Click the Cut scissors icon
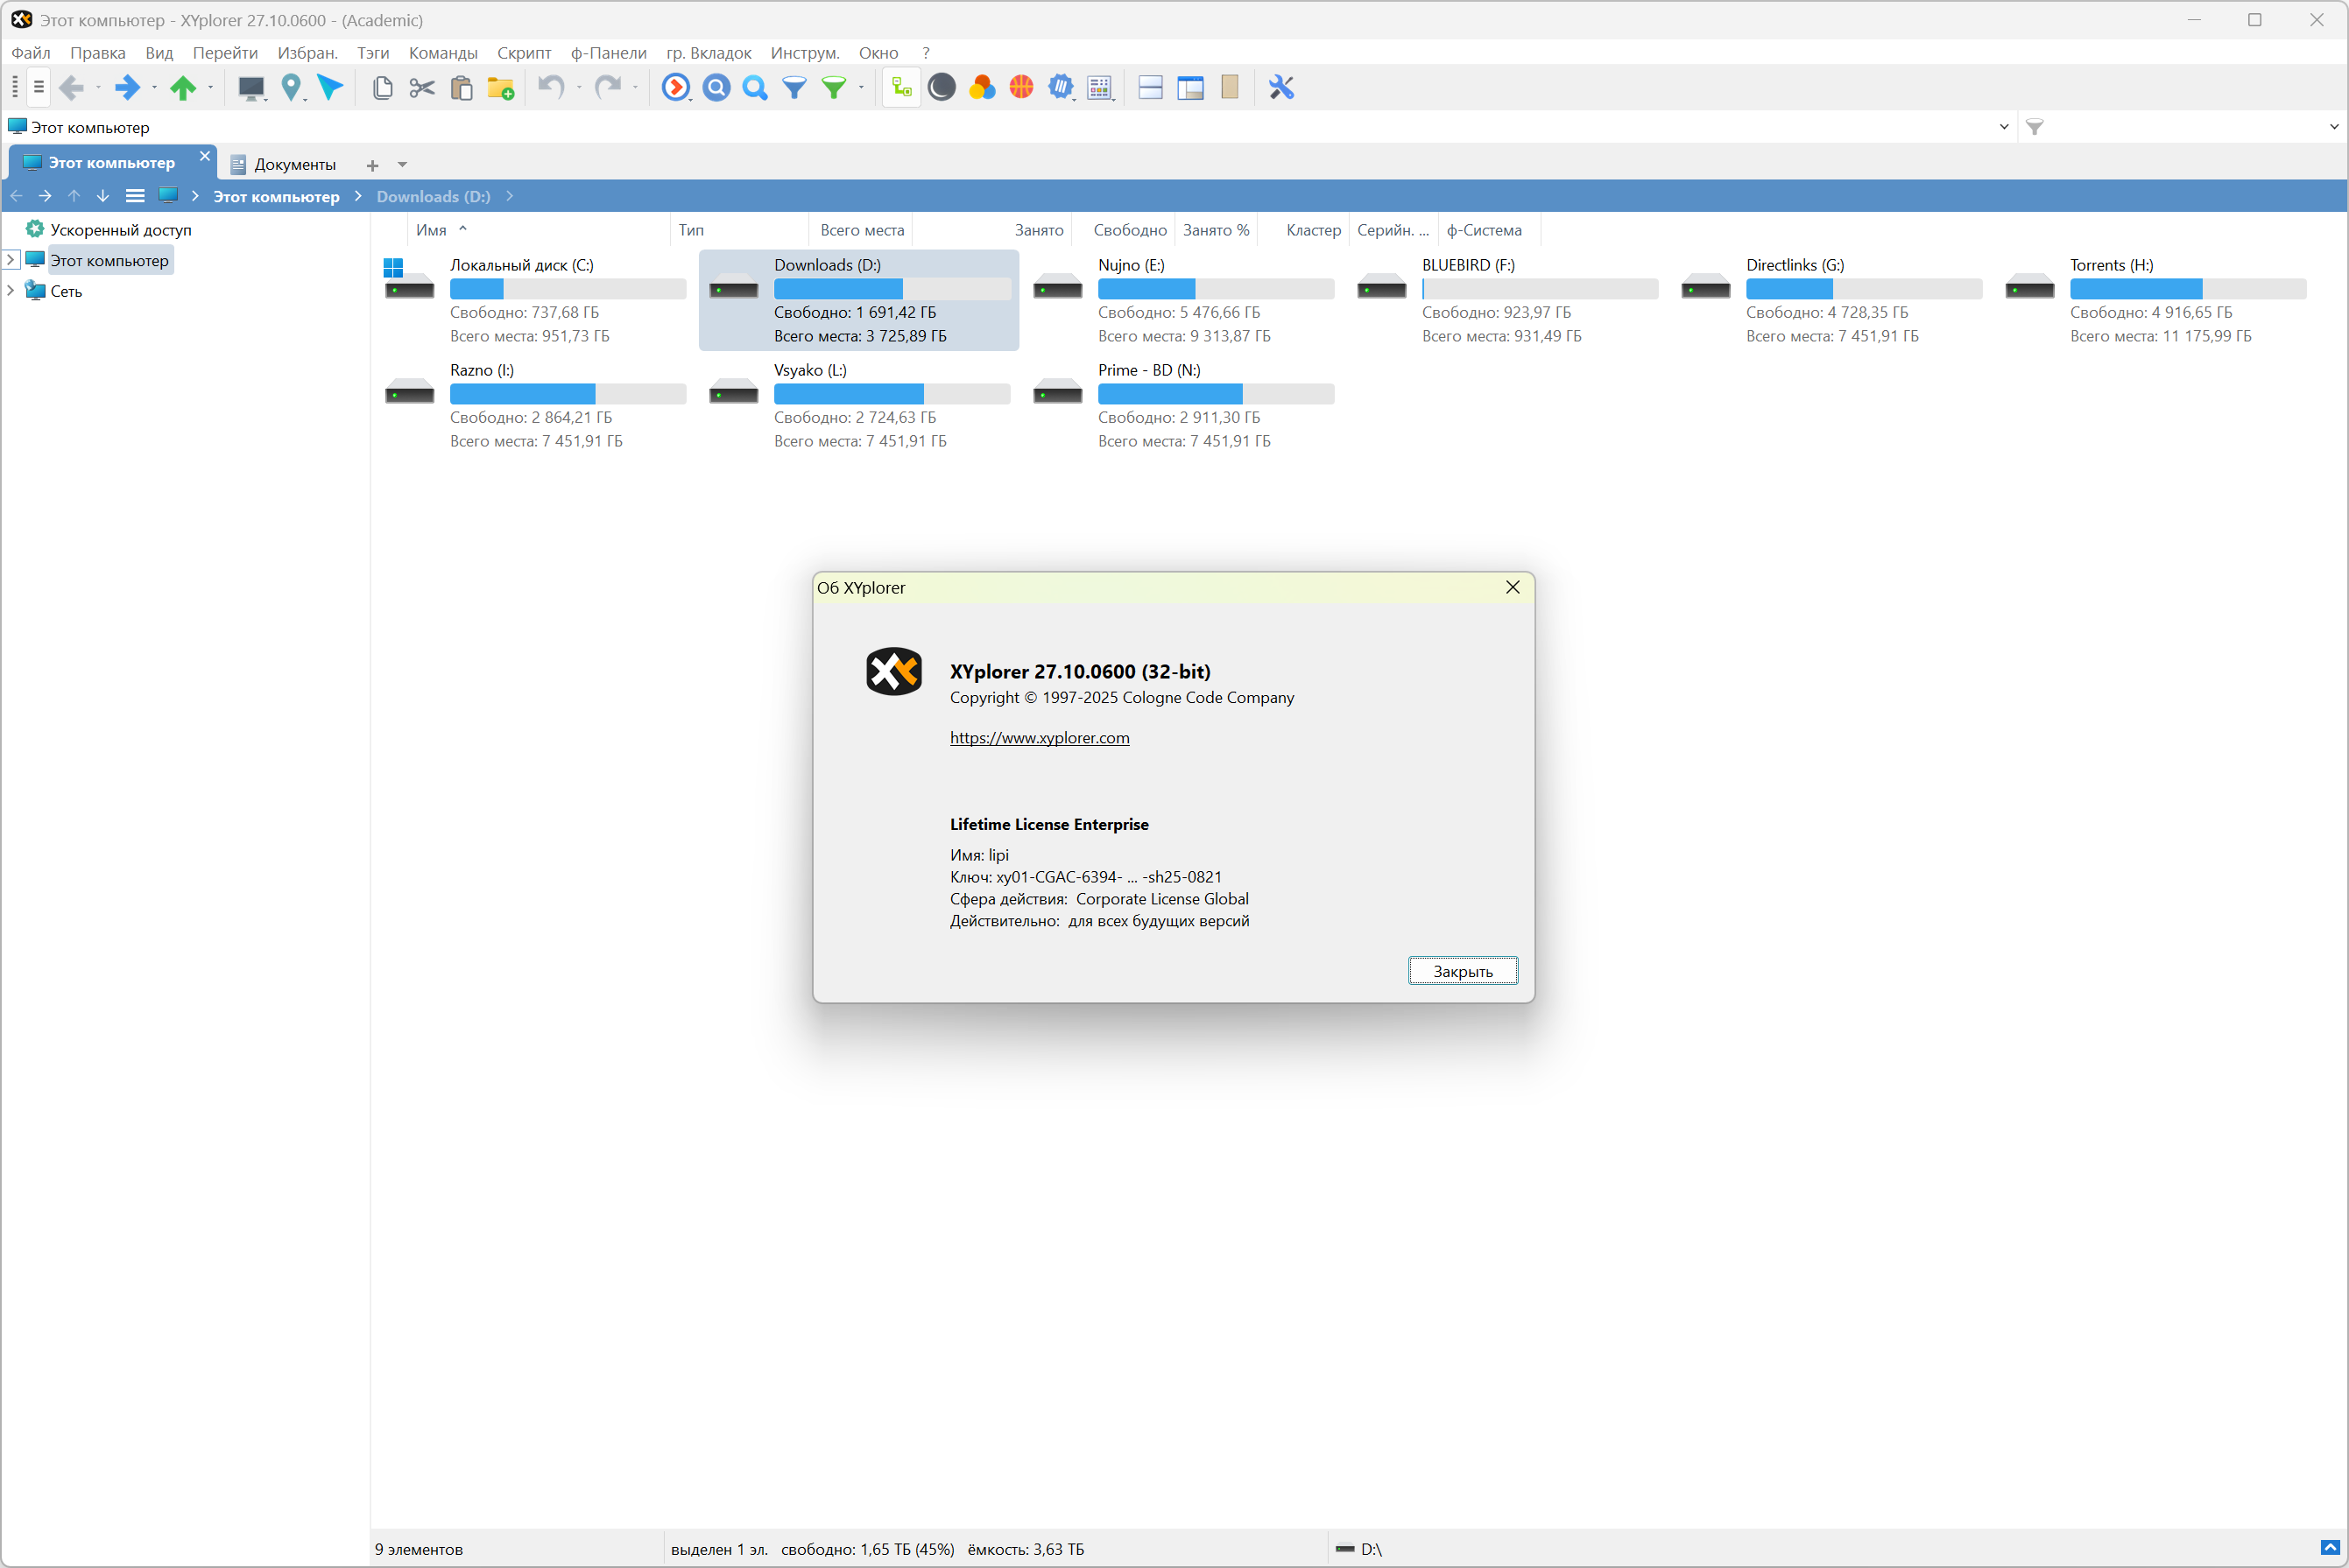This screenshot has width=2349, height=1568. (422, 88)
